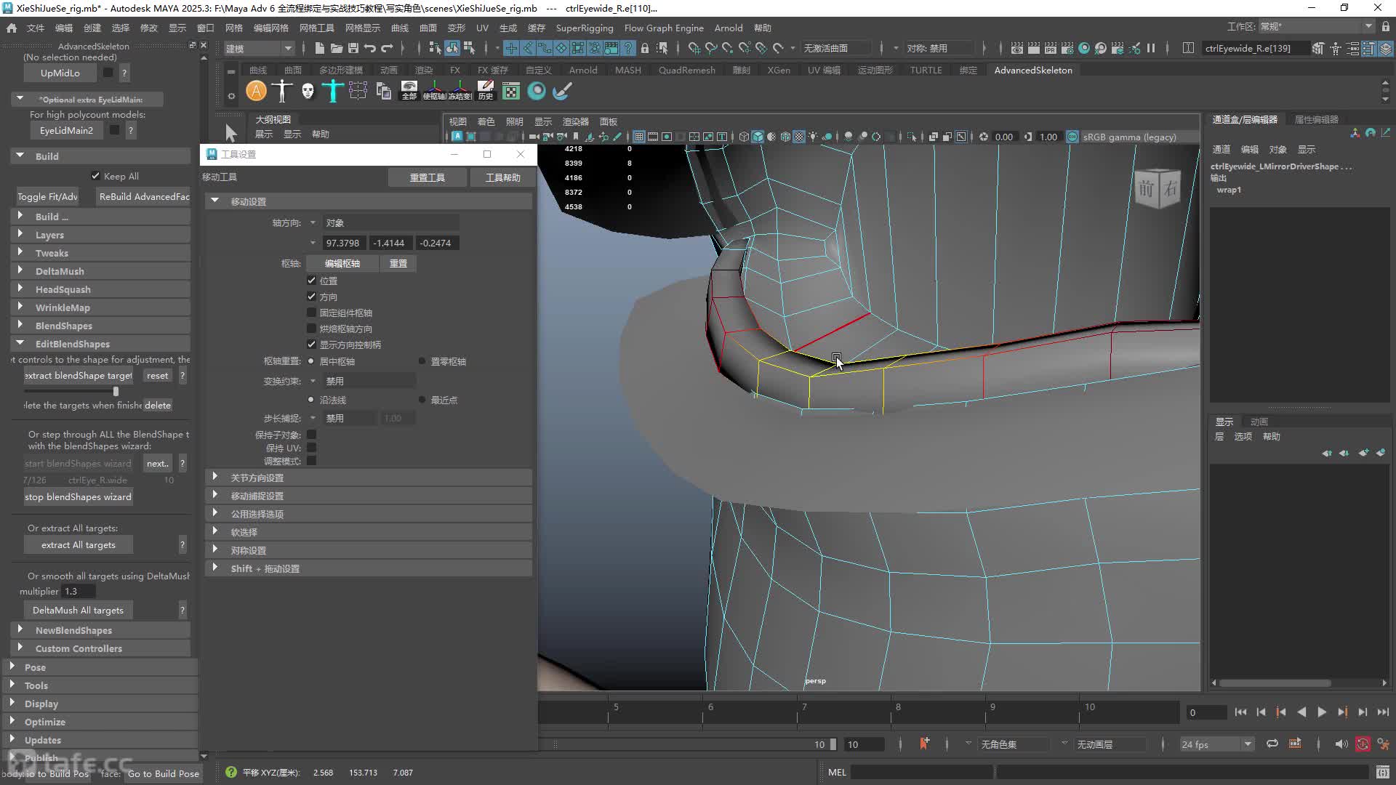The image size is (1396, 785).
Task: Click the paint brush shelf icon
Action: pyautogui.click(x=562, y=91)
